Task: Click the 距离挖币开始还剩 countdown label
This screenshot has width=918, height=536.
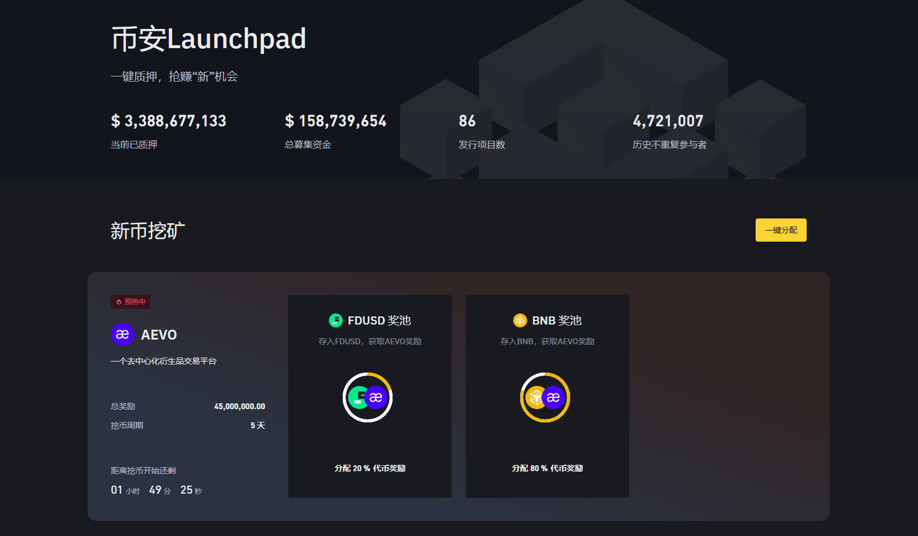Action: (143, 471)
